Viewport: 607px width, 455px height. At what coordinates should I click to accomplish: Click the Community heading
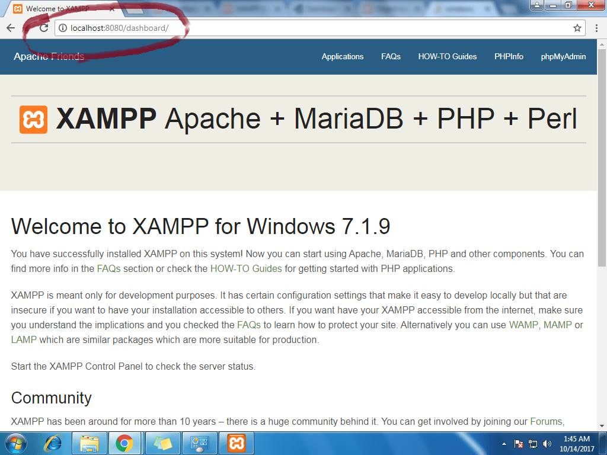point(51,398)
